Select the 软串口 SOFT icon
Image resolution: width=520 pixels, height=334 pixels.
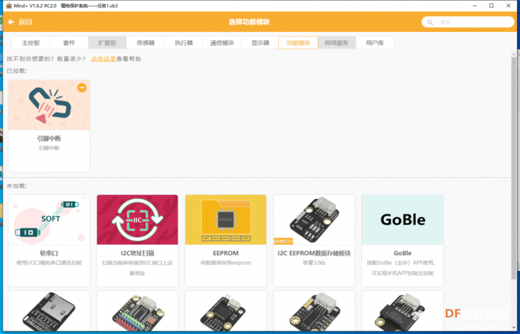pos(49,220)
